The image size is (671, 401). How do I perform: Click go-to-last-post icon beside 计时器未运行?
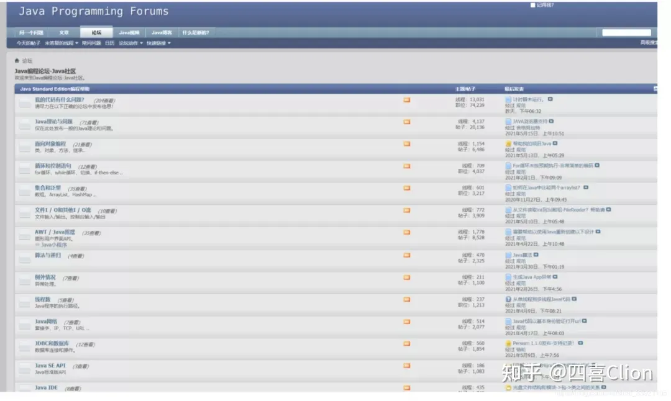(x=550, y=99)
